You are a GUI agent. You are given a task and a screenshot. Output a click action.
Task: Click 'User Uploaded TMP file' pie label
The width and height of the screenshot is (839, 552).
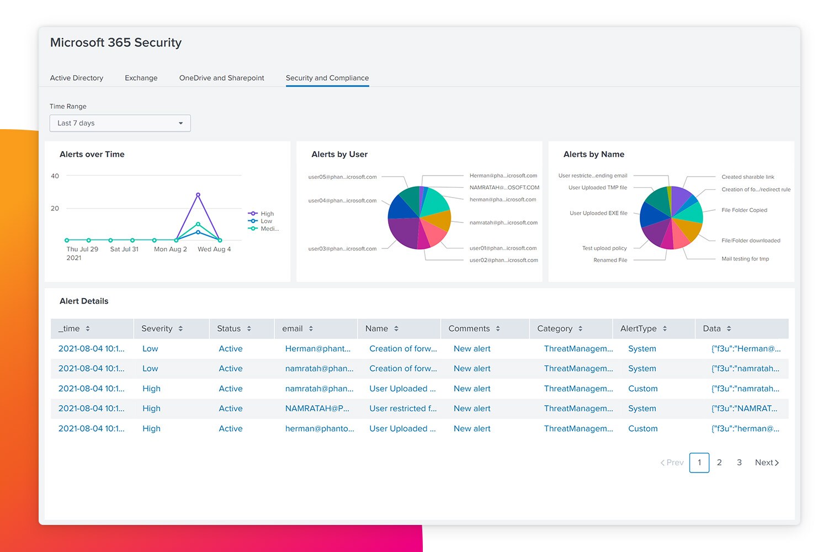coord(598,188)
